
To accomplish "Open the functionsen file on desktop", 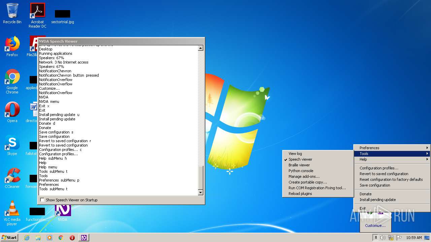I will click(x=37, y=214).
